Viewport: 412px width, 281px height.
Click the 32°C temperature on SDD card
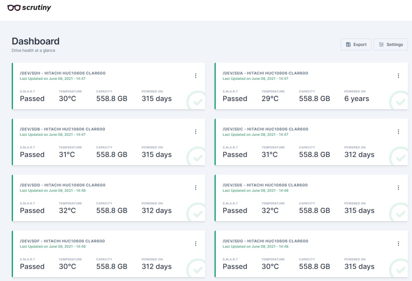click(68, 211)
